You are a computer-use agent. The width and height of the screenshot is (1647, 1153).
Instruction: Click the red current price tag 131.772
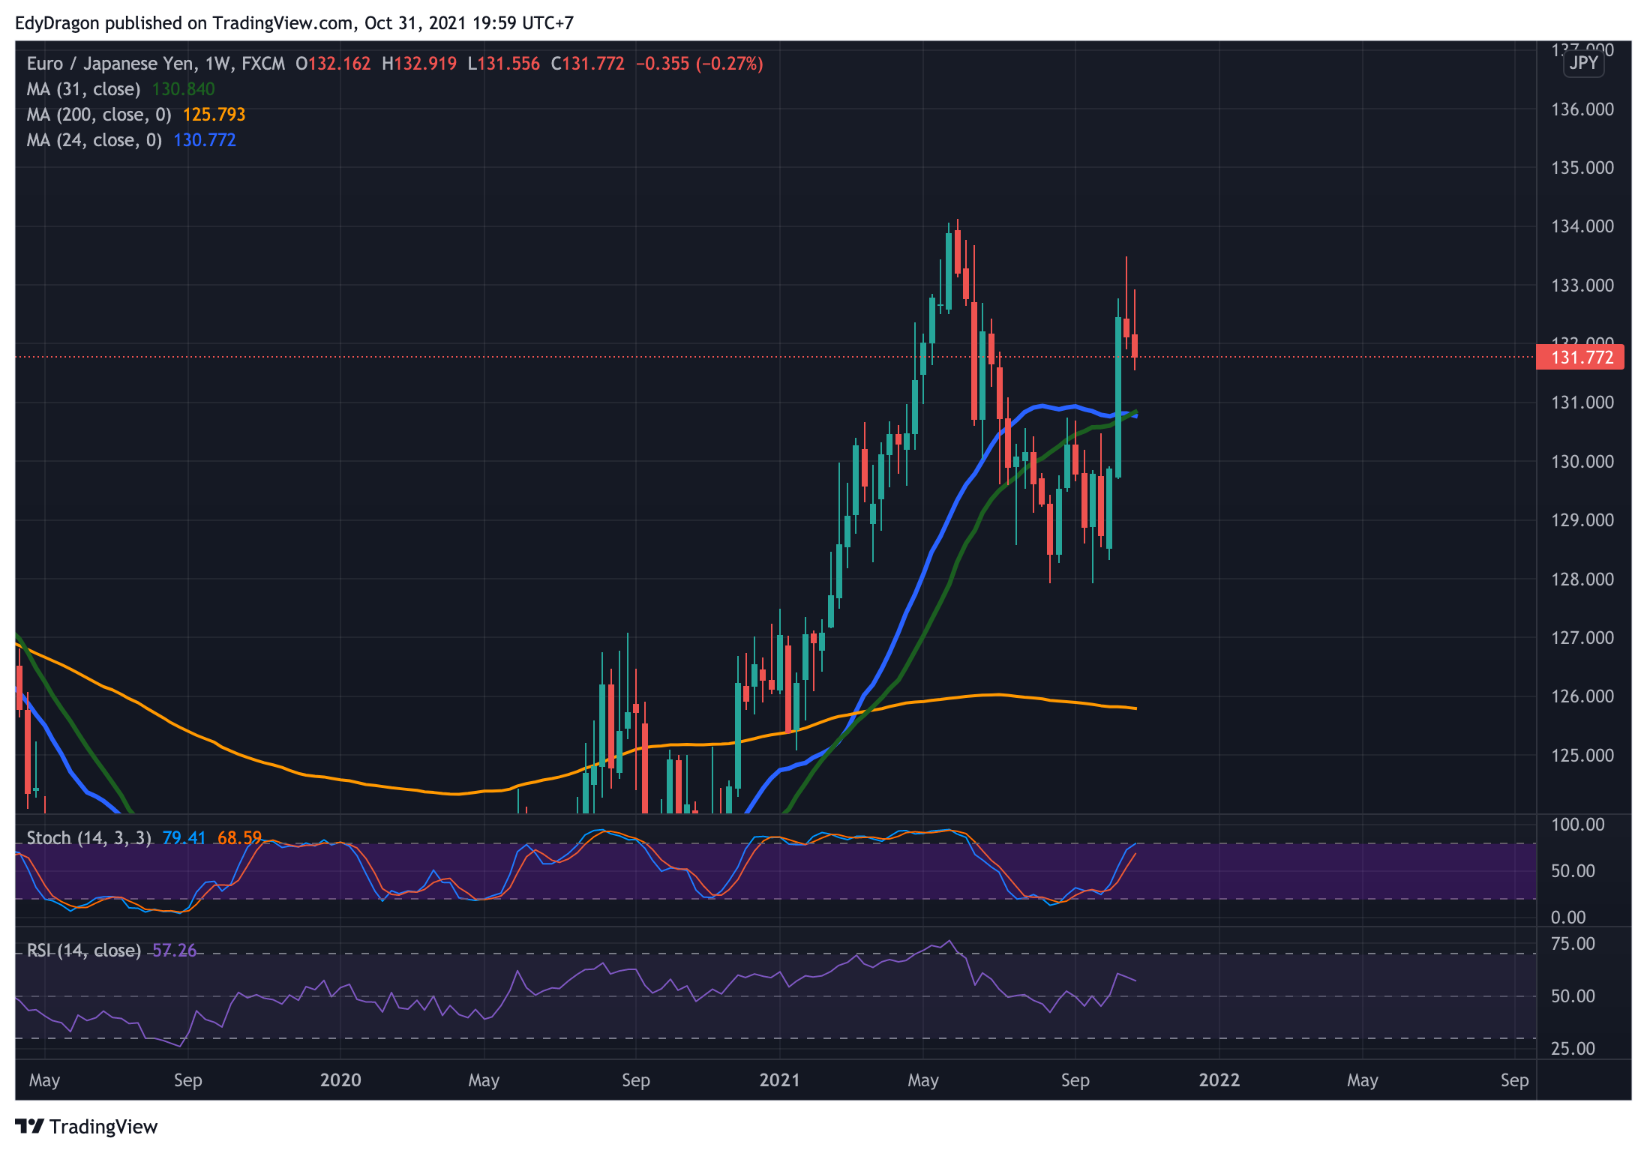(1580, 358)
